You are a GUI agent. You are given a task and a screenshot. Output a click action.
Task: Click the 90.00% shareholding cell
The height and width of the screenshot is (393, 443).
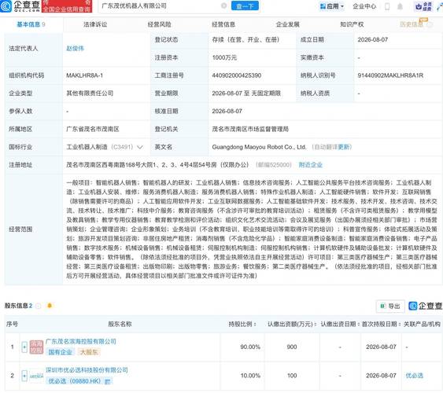click(x=250, y=347)
